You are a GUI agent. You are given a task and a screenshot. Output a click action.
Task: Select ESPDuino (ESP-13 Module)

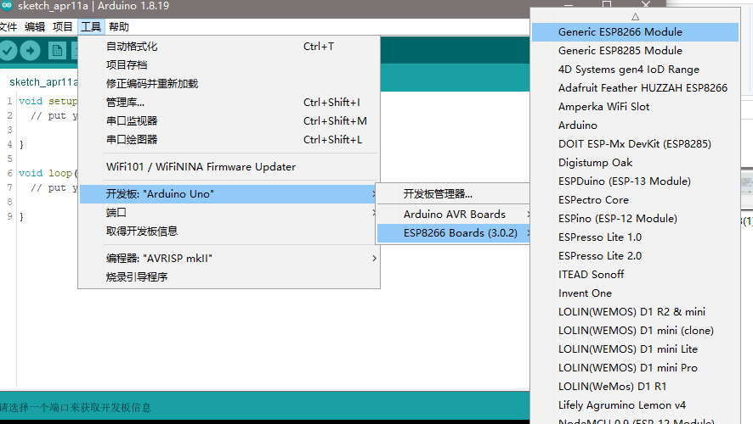pos(635,181)
